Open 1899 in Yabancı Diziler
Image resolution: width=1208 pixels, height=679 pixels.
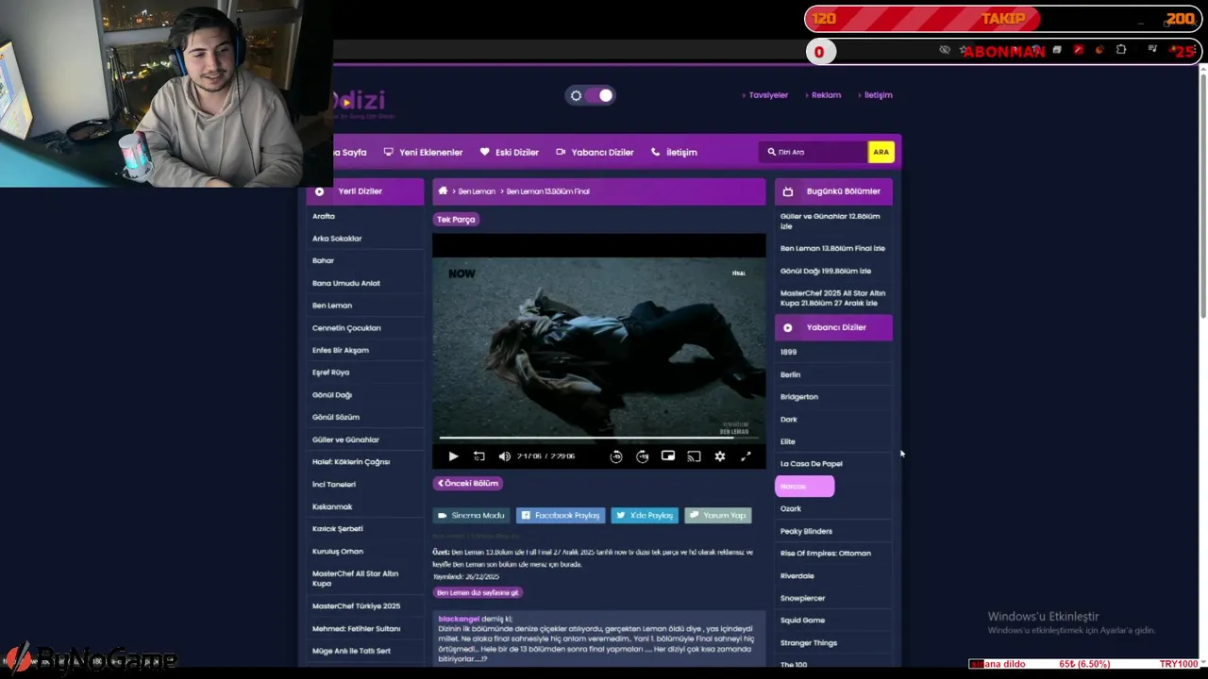[x=788, y=352]
